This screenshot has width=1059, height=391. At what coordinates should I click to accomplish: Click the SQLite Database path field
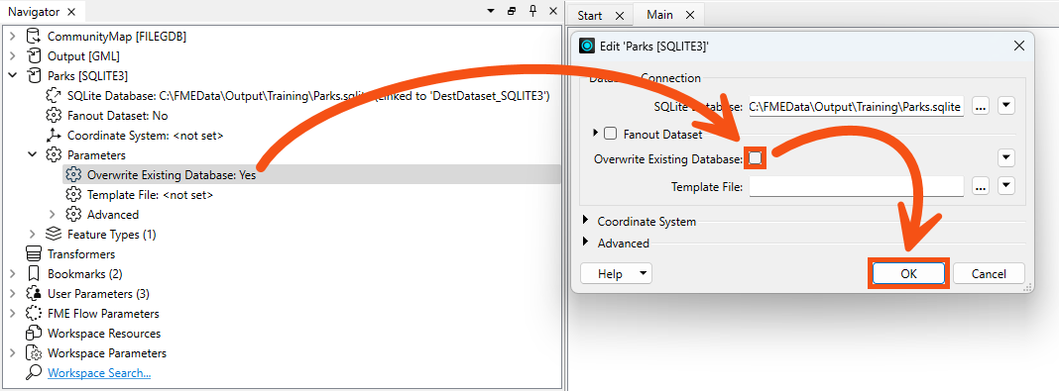857,106
